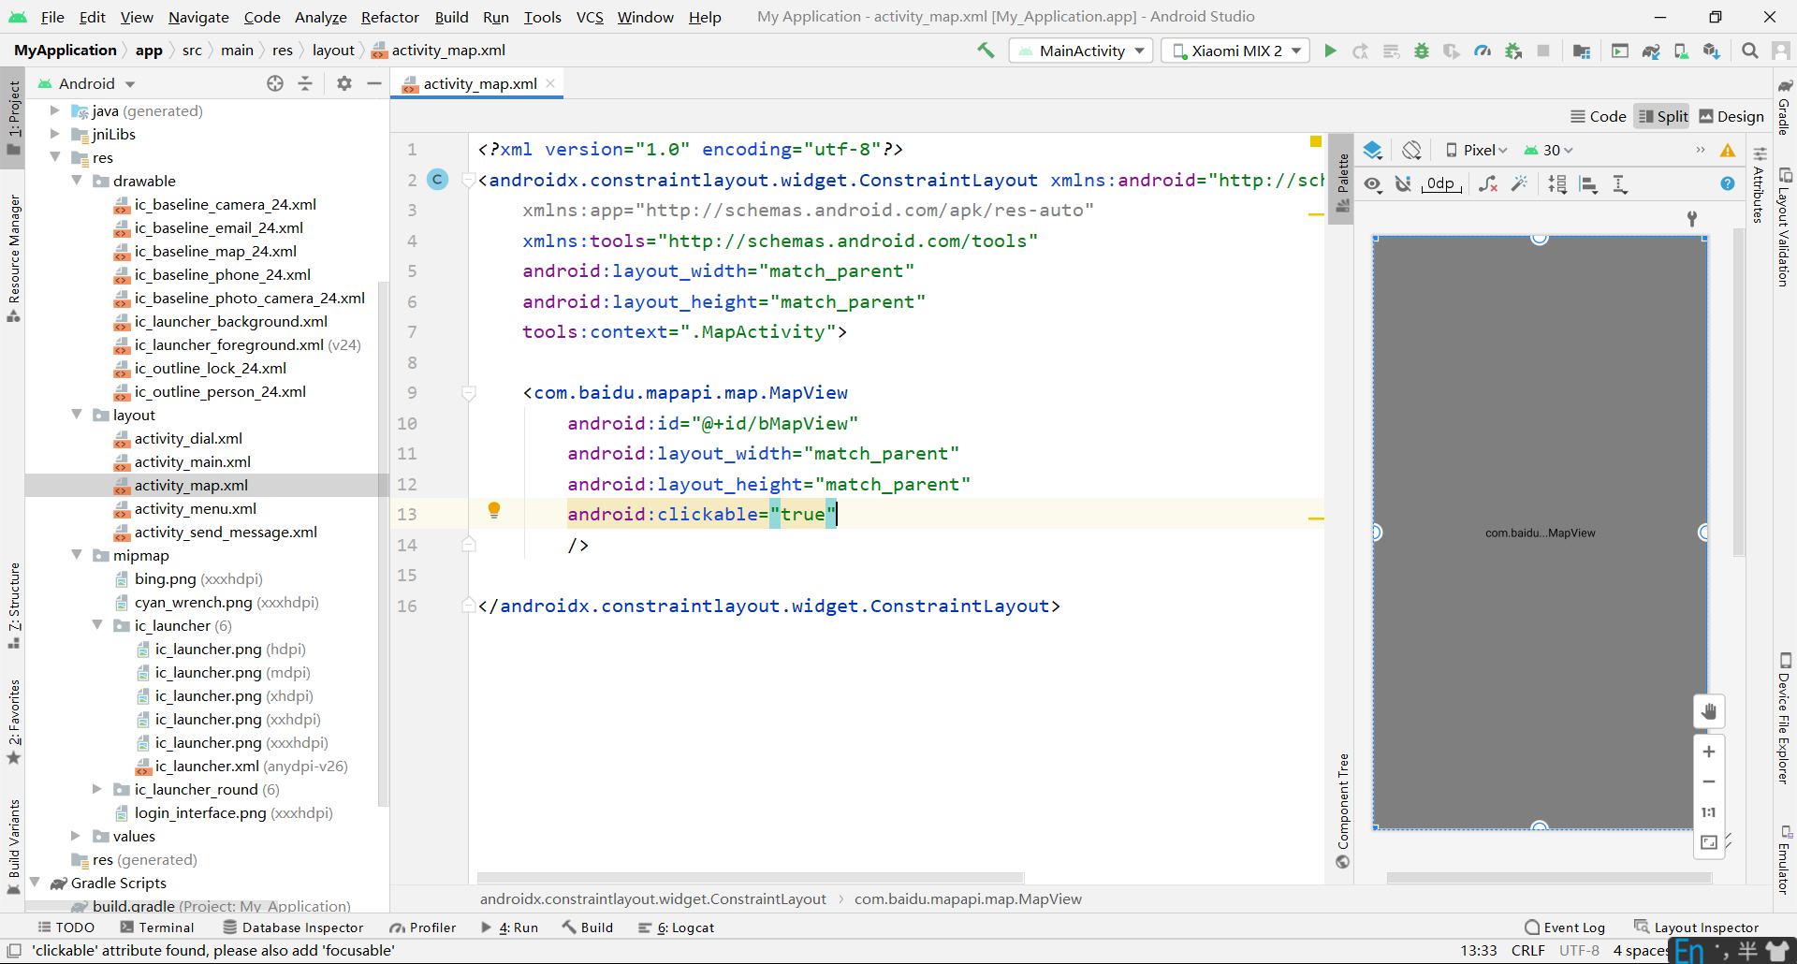Open the Refactor menu
The height and width of the screenshot is (964, 1797).
[389, 17]
